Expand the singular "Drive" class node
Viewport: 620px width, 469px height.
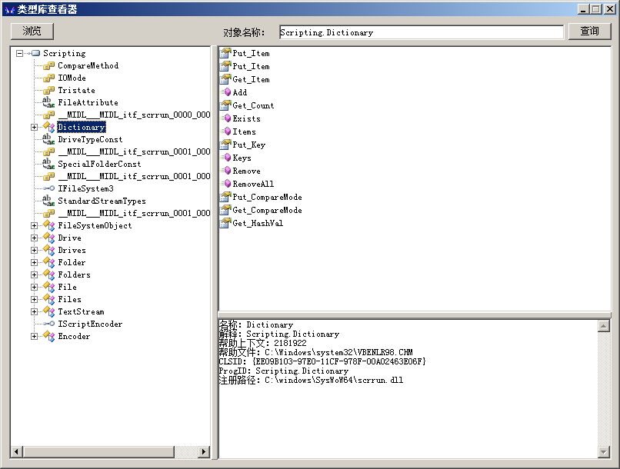point(35,238)
